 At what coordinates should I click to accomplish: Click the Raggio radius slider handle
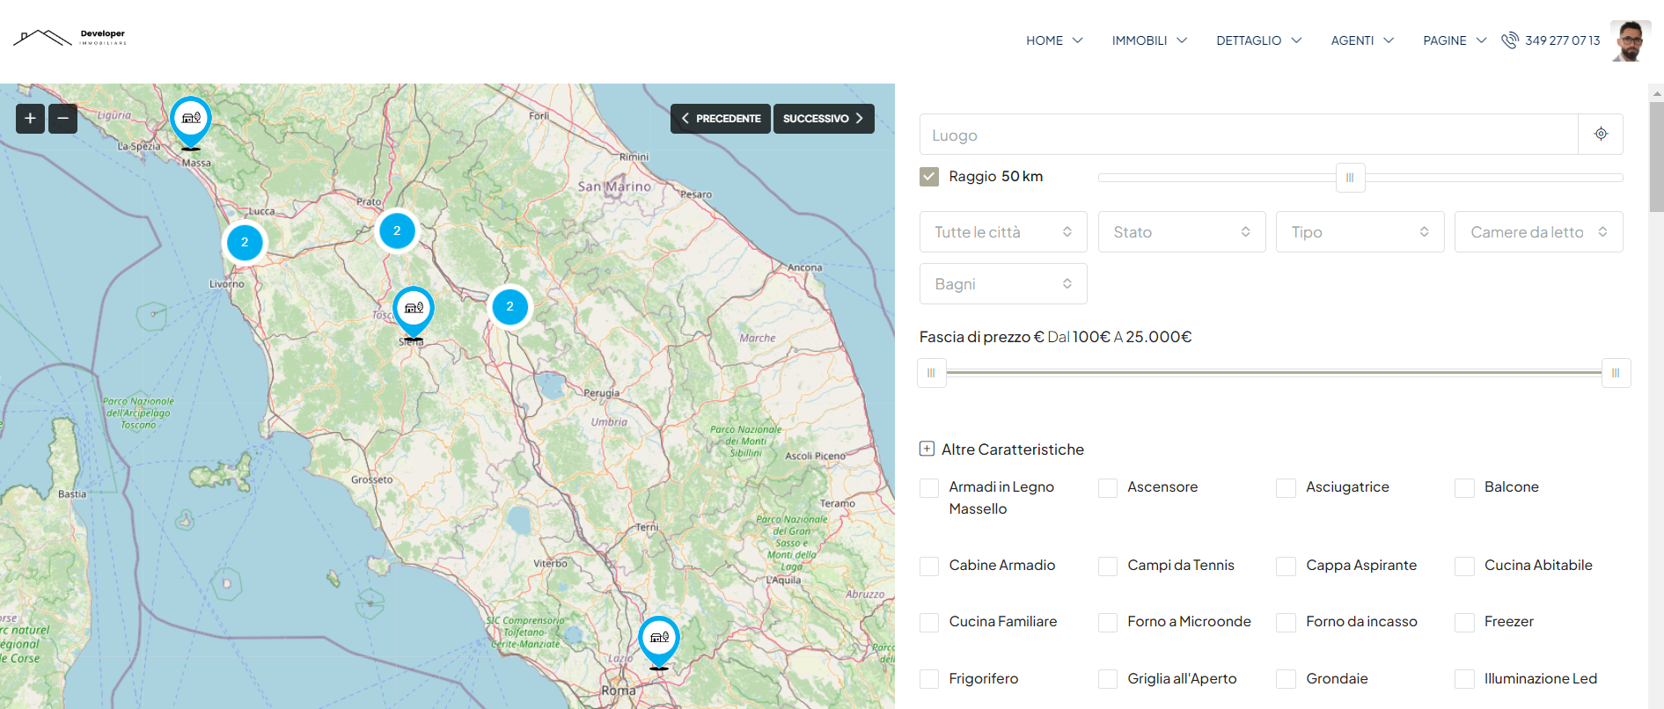pos(1350,178)
